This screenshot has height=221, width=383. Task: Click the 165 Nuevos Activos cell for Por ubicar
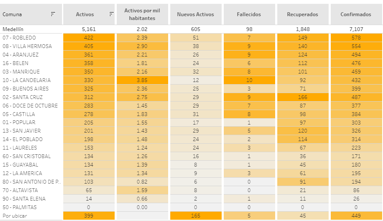click(x=195, y=216)
